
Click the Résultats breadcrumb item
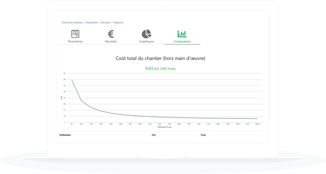point(106,23)
